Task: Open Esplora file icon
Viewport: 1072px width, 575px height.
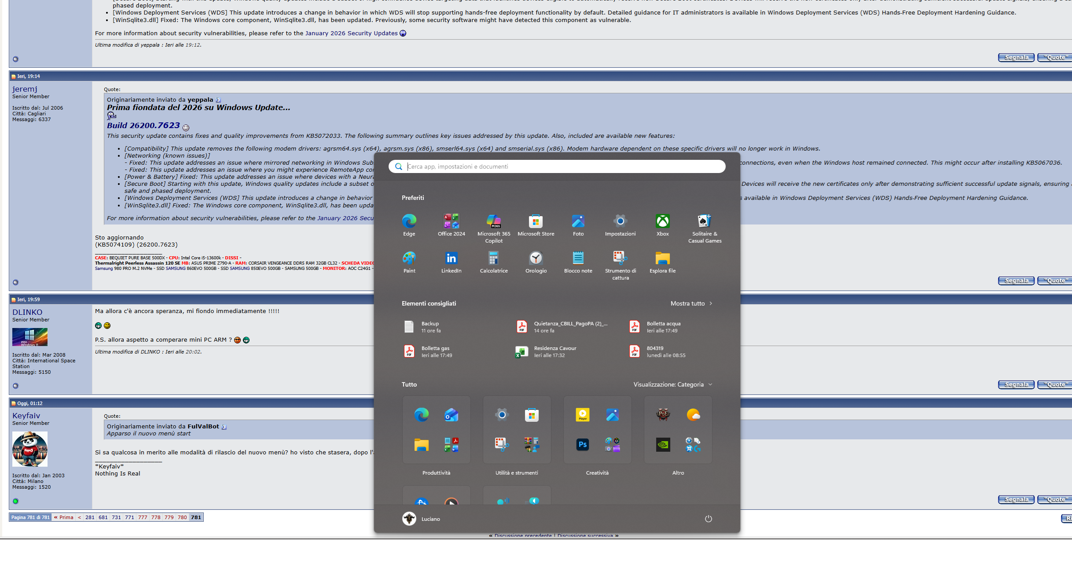Action: click(662, 258)
